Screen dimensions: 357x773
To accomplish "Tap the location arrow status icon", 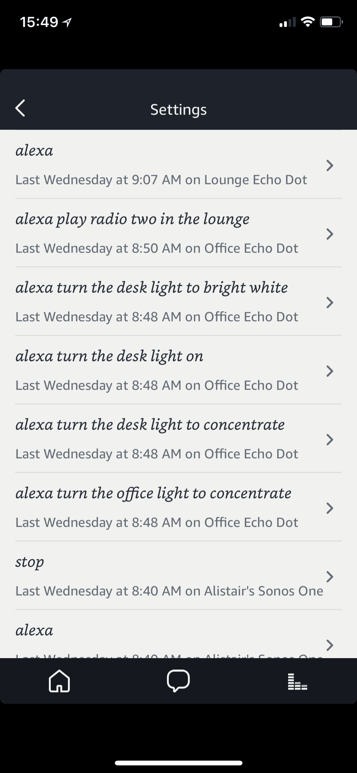I will pyautogui.click(x=67, y=23).
